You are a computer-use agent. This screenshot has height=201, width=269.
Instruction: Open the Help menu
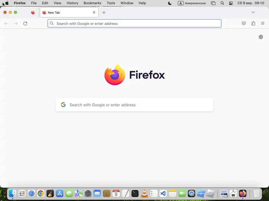[142, 3]
